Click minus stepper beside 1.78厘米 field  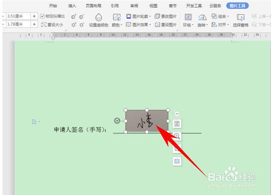(x=3, y=24)
